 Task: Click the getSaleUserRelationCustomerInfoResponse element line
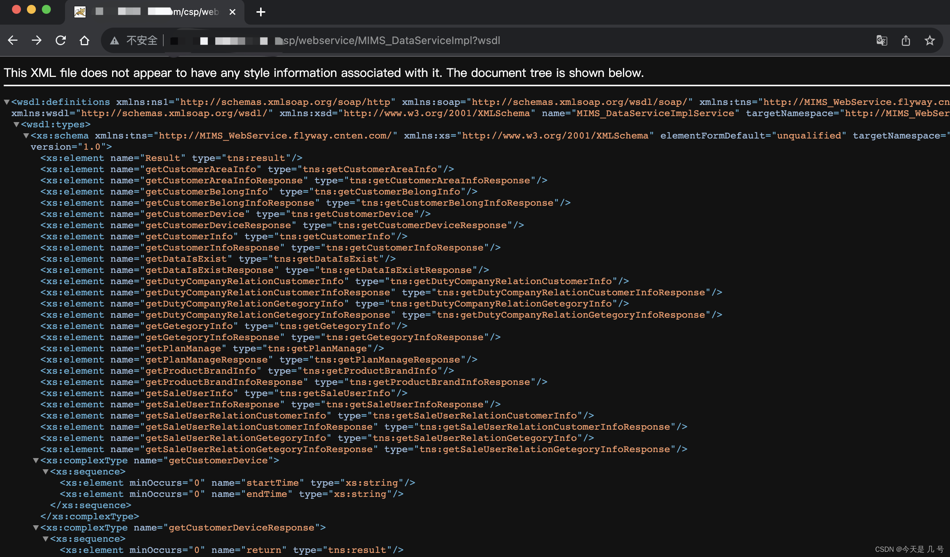[364, 427]
